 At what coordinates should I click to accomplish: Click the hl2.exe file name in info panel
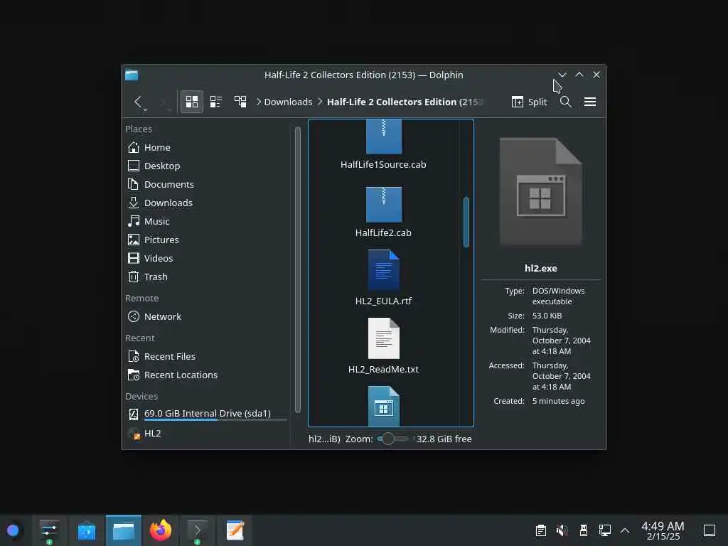[541, 268]
